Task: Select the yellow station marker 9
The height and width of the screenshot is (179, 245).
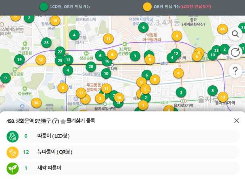Action: coord(141,82)
